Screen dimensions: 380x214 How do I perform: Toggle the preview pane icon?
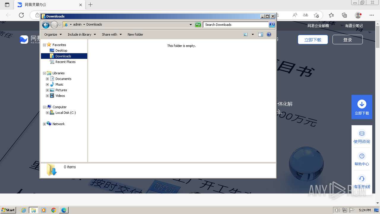261,34
